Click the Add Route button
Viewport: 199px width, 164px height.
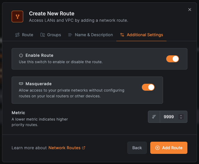[169, 148]
